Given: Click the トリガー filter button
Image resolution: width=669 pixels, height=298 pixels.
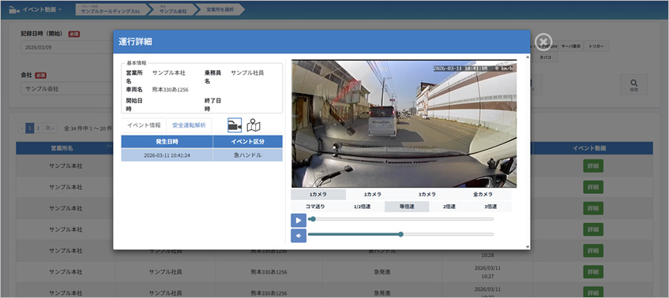Looking at the screenshot, I should (596, 46).
